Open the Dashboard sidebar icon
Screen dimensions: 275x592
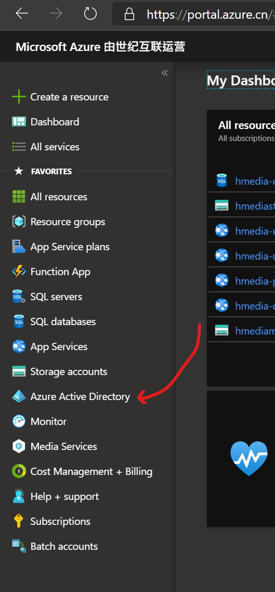[19, 122]
